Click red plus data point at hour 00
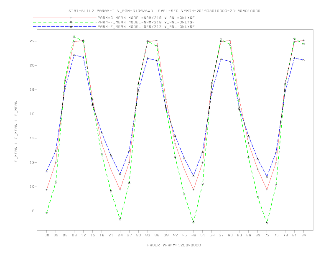This screenshot has width=331, height=256. pyautogui.click(x=47, y=189)
